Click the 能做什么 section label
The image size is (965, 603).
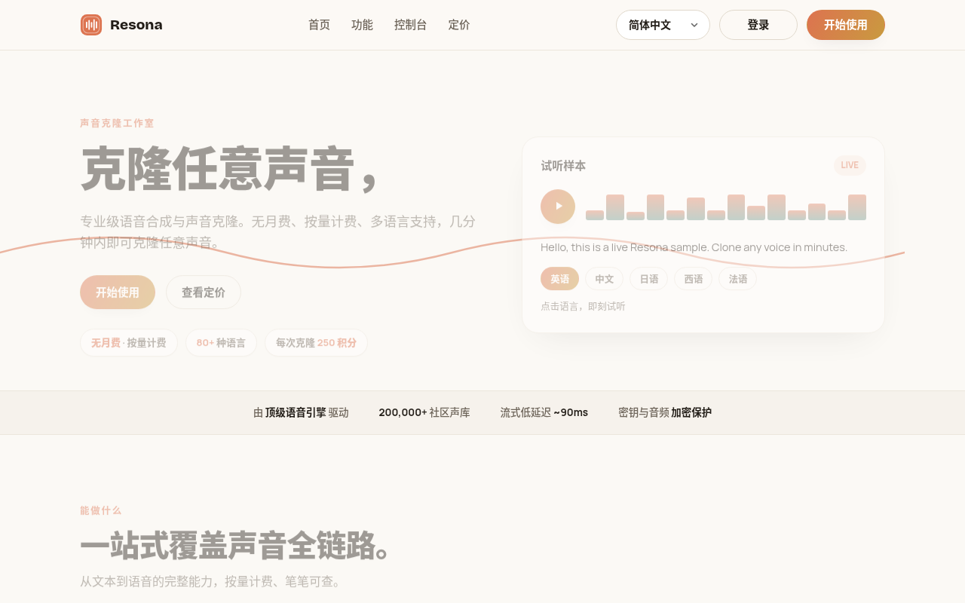point(101,510)
